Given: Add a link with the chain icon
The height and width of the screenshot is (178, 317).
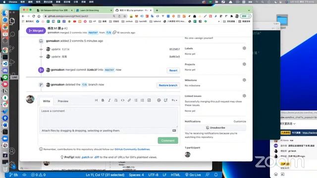Looking at the screenshot, I should click(129, 100).
